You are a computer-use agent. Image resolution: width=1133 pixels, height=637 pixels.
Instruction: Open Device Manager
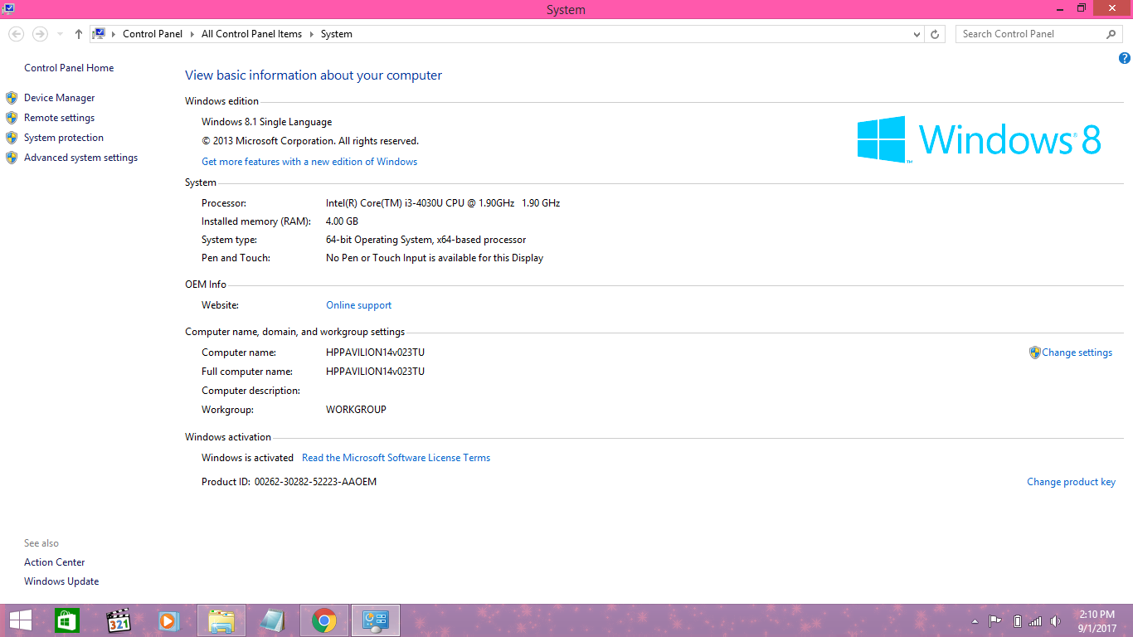[60, 98]
